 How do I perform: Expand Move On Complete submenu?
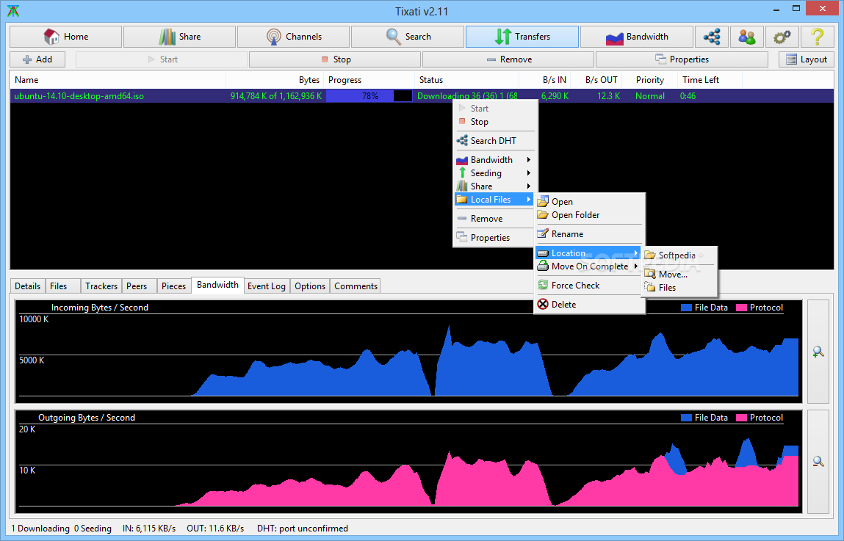point(588,266)
